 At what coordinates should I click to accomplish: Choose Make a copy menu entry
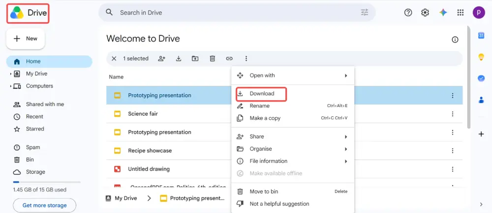293,118
